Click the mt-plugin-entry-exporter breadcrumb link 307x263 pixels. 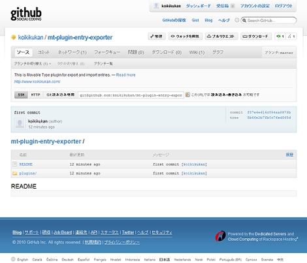(46, 142)
